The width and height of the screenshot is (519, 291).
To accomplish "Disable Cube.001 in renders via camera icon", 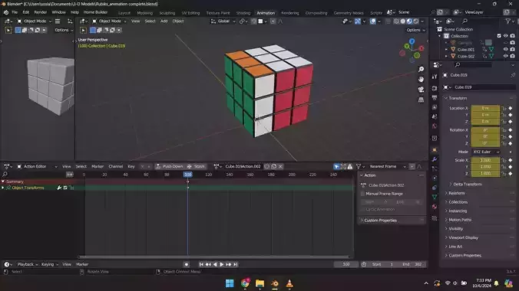I will pyautogui.click(x=512, y=49).
